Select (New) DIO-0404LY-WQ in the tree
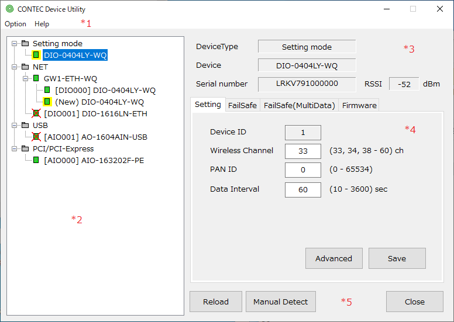This screenshot has height=322, width=454. tap(99, 102)
